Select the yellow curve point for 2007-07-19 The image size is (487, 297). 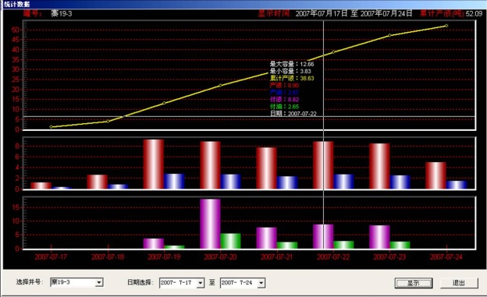click(x=164, y=103)
